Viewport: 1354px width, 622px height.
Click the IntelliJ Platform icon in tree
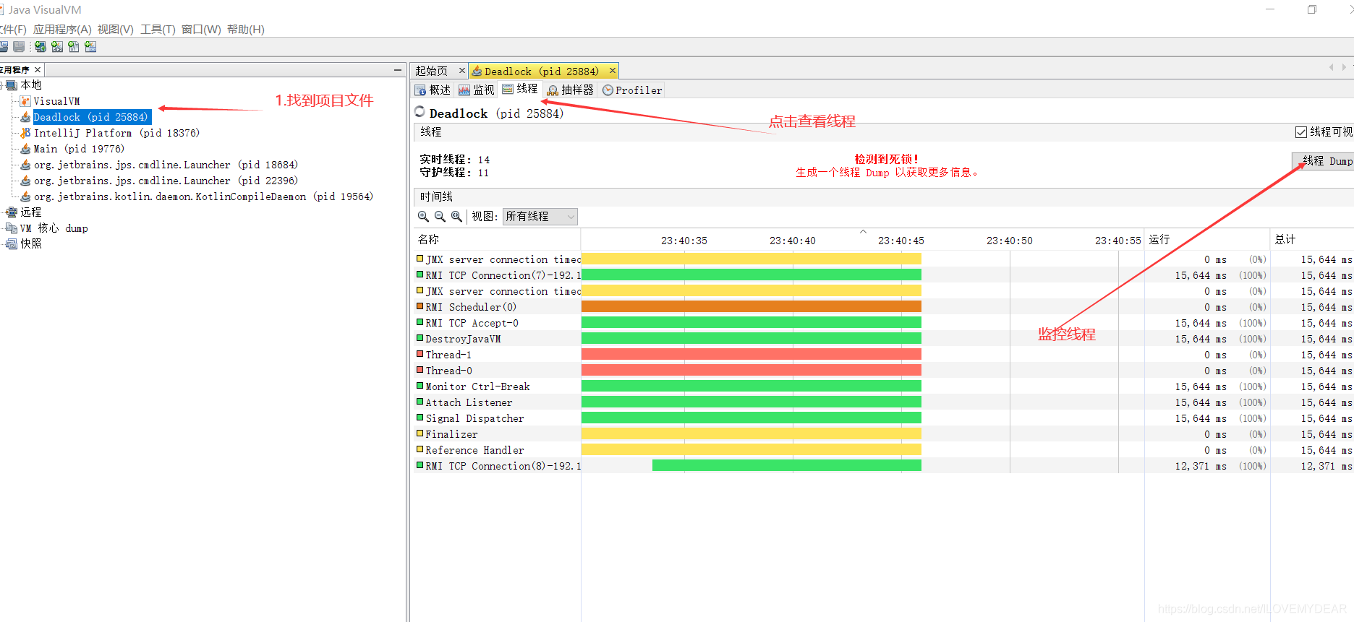(x=25, y=133)
